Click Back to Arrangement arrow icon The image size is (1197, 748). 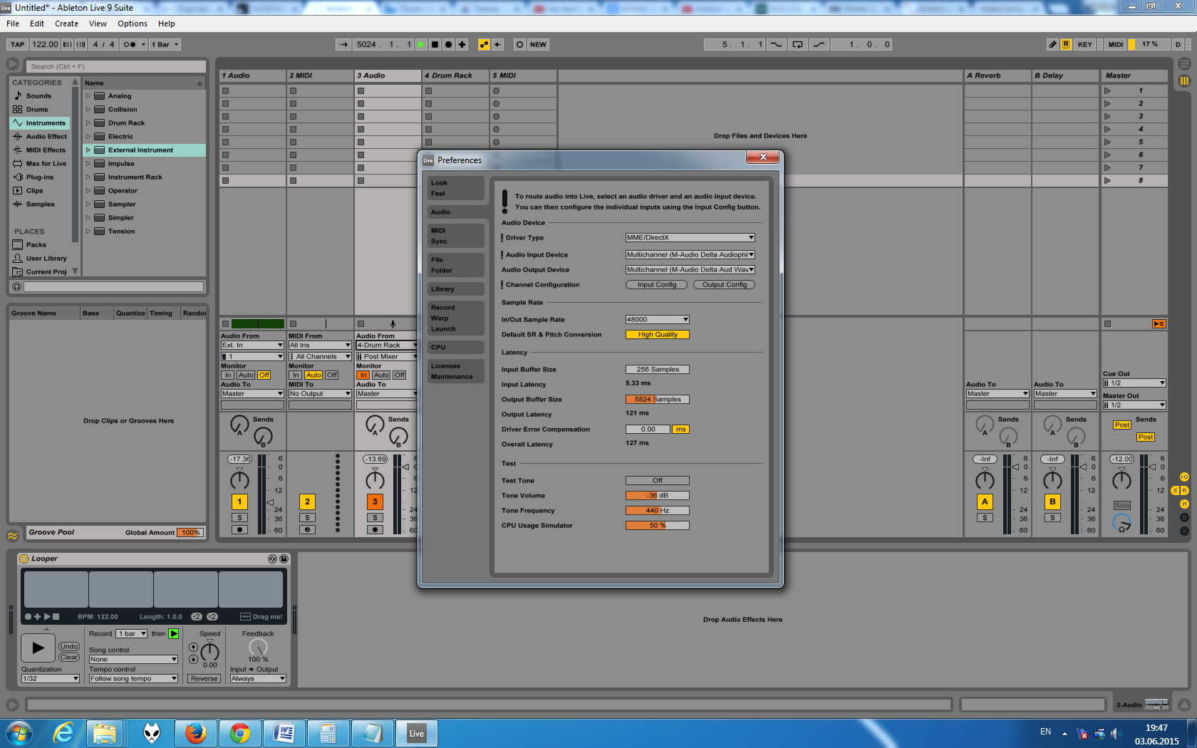click(498, 44)
